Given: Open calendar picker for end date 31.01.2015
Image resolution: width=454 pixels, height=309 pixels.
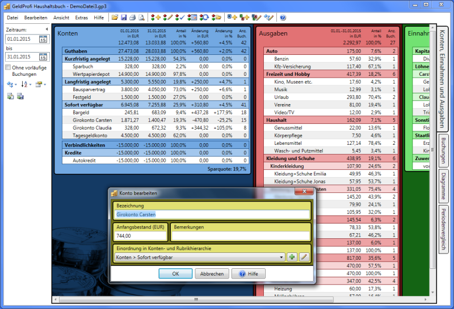Looking at the screenshot, I should coord(43,57).
